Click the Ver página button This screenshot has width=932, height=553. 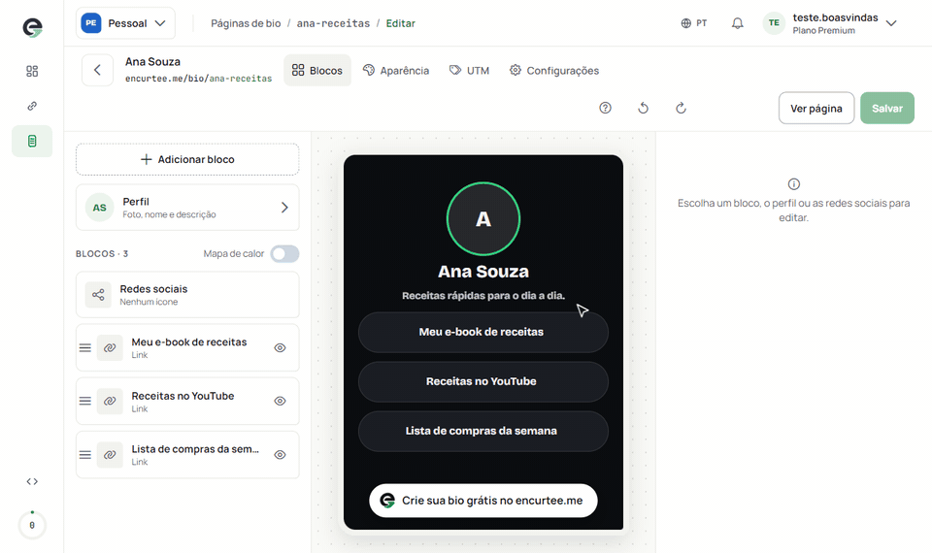pos(816,108)
